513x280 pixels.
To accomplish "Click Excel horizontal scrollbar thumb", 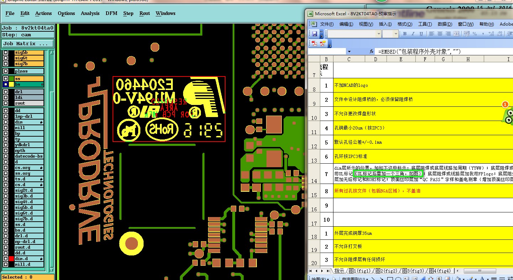I will pyautogui.click(x=481, y=271).
